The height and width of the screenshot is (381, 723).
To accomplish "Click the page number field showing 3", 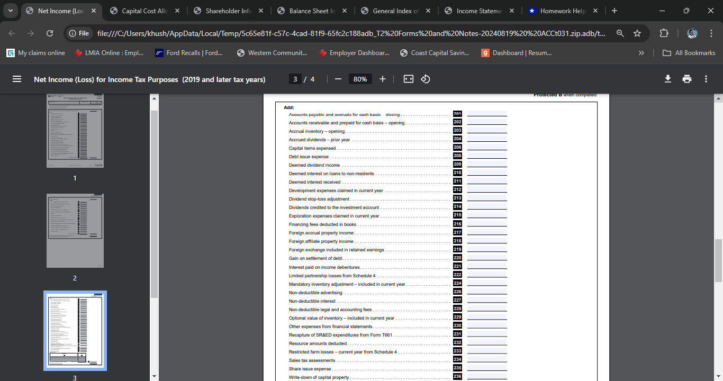I will 296,79.
